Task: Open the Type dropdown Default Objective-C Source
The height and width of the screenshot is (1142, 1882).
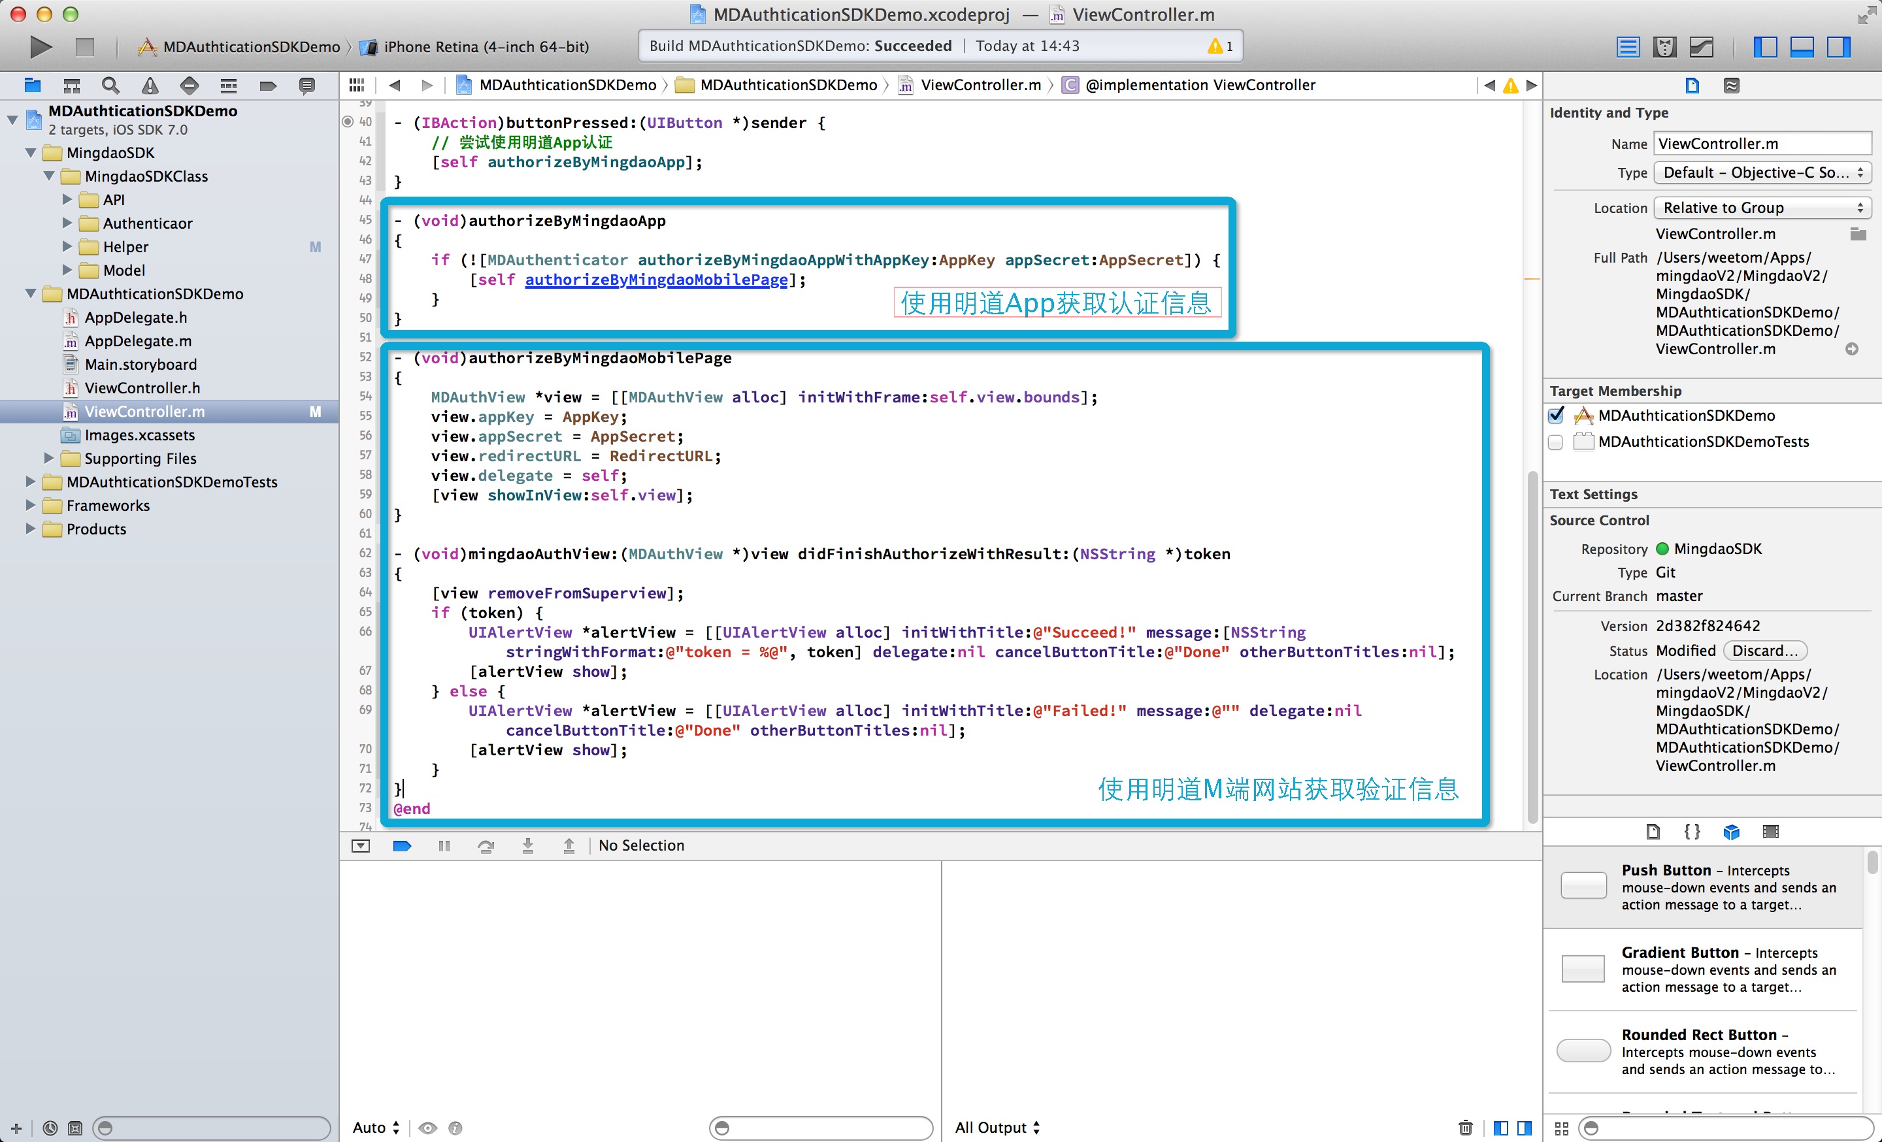Action: [x=1762, y=172]
